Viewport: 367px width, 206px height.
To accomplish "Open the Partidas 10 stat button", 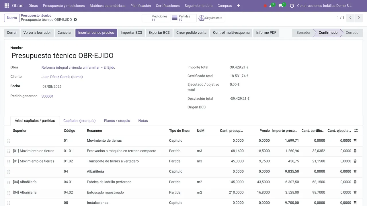I will point(183,18).
